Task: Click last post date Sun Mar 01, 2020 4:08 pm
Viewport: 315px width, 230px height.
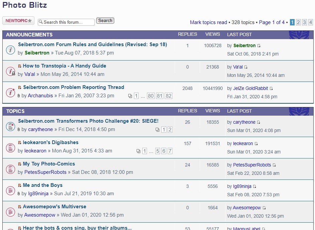Action: (x=254, y=130)
